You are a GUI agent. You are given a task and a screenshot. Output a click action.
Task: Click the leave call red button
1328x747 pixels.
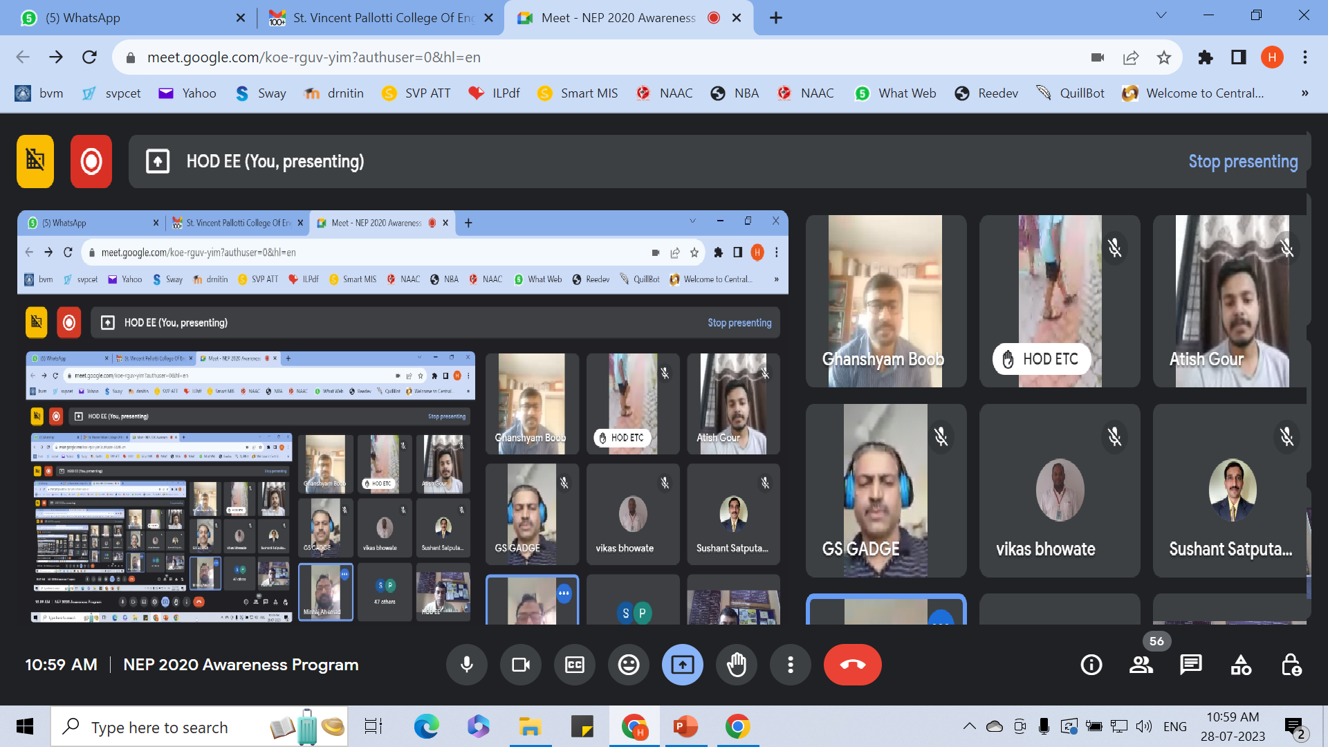click(852, 665)
